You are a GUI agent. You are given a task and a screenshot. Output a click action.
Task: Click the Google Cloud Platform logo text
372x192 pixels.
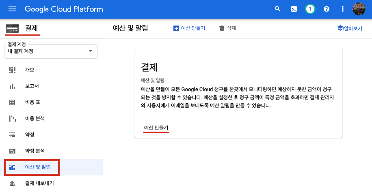[64, 9]
